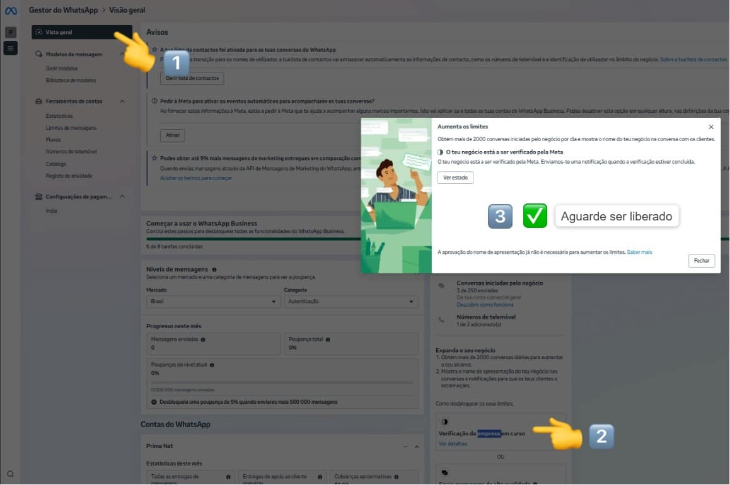Click the hamburger menu icon in left rail
Screen dimensions: 730x485
coord(10,48)
